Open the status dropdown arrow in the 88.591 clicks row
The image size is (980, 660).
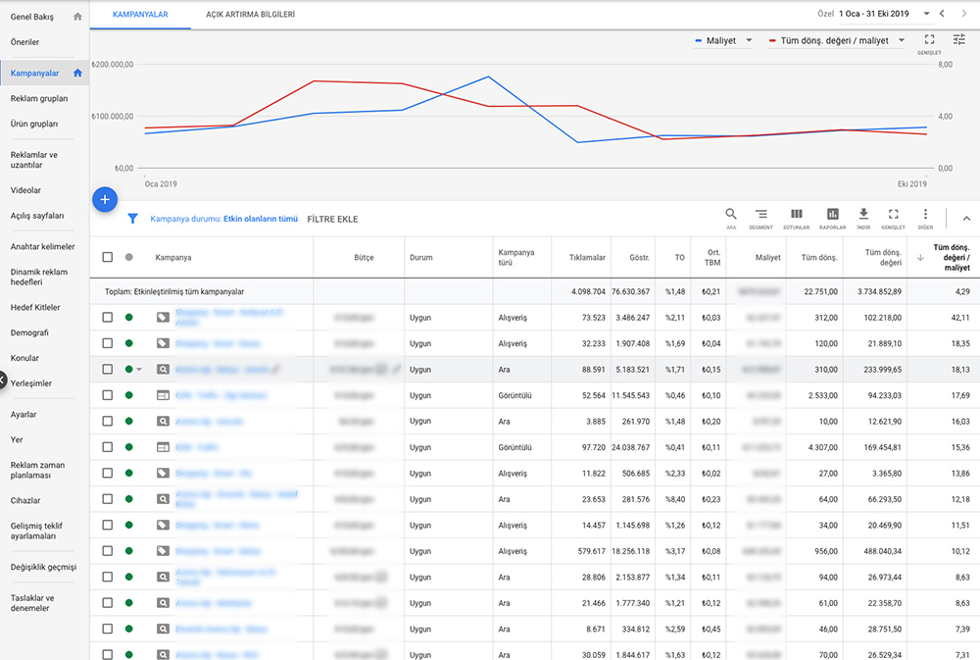[x=139, y=369]
